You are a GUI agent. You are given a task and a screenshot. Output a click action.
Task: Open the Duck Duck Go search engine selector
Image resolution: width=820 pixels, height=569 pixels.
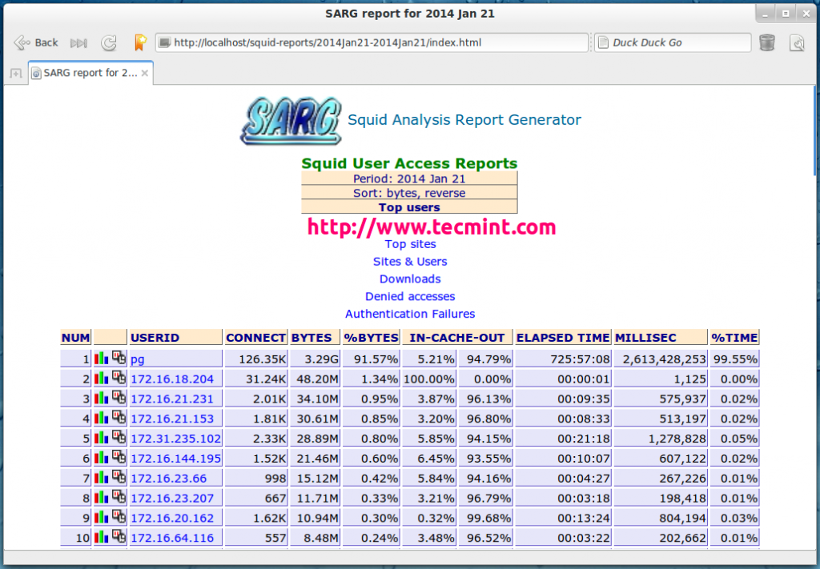[673, 42]
